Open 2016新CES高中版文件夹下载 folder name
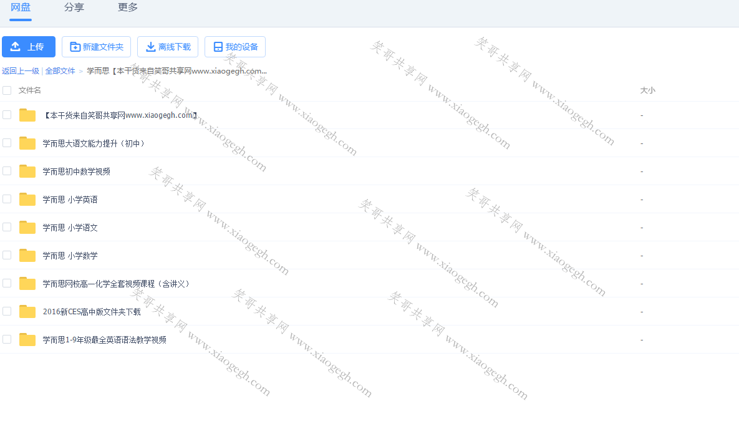 (x=92, y=312)
